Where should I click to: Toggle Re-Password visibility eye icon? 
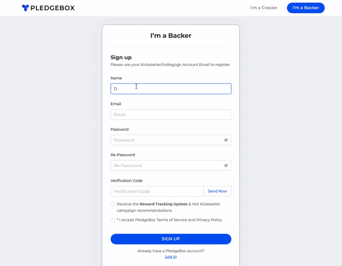point(226,166)
